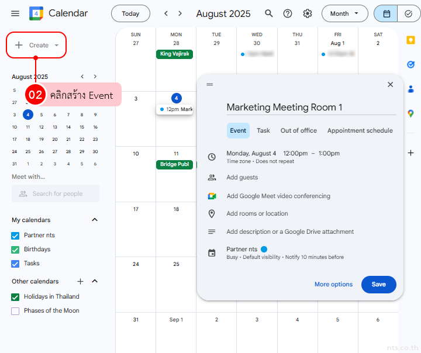Click Add Google Meet video conferencing
421x353 pixels.
(278, 196)
